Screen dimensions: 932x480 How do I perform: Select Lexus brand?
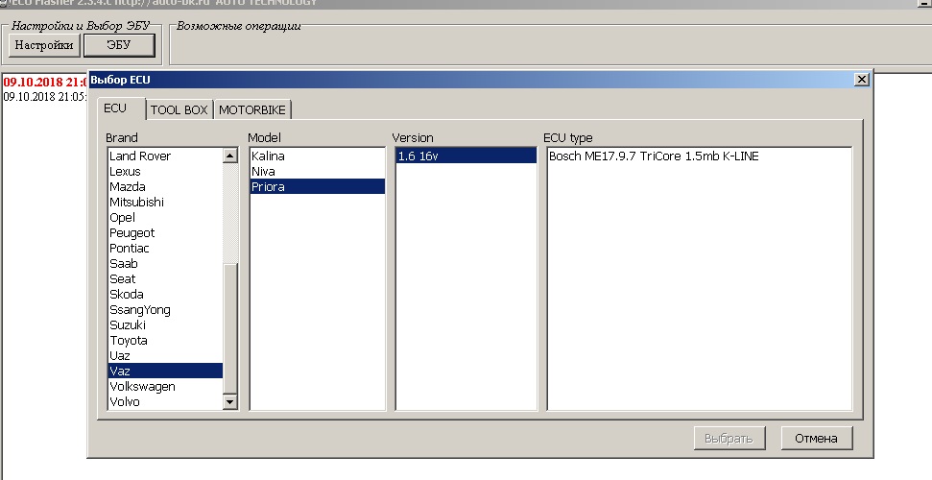pos(165,171)
